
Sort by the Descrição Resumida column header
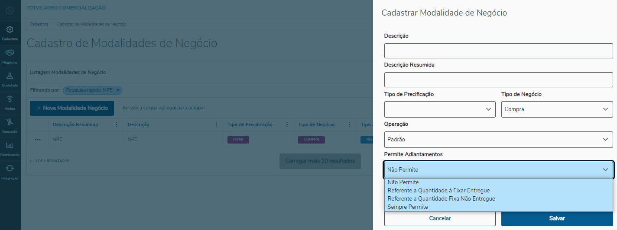coord(75,125)
